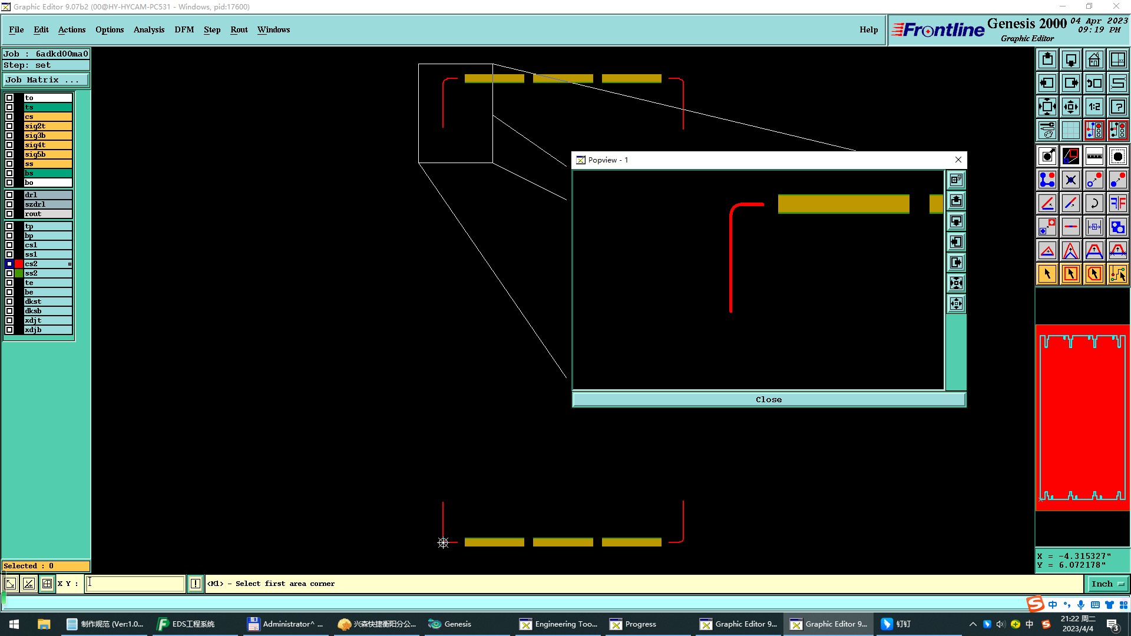Click the grid display icon
Viewport: 1131px width, 636px height.
[x=1070, y=130]
